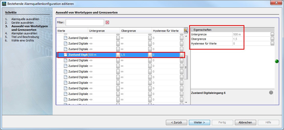284x130 pixels.
Task: Click the Obergrenze column header
Action: pos(136,31)
